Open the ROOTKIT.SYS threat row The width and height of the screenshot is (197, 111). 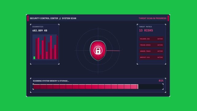tap(152, 57)
